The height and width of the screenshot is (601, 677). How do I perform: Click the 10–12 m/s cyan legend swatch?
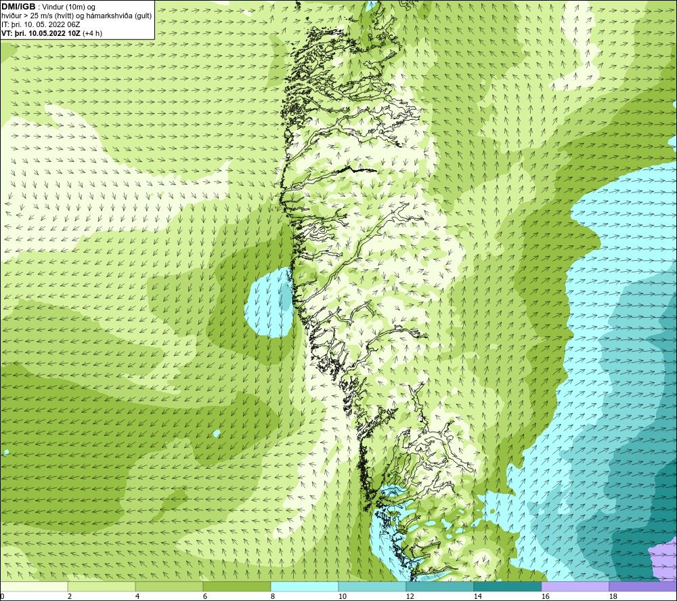(x=372, y=586)
